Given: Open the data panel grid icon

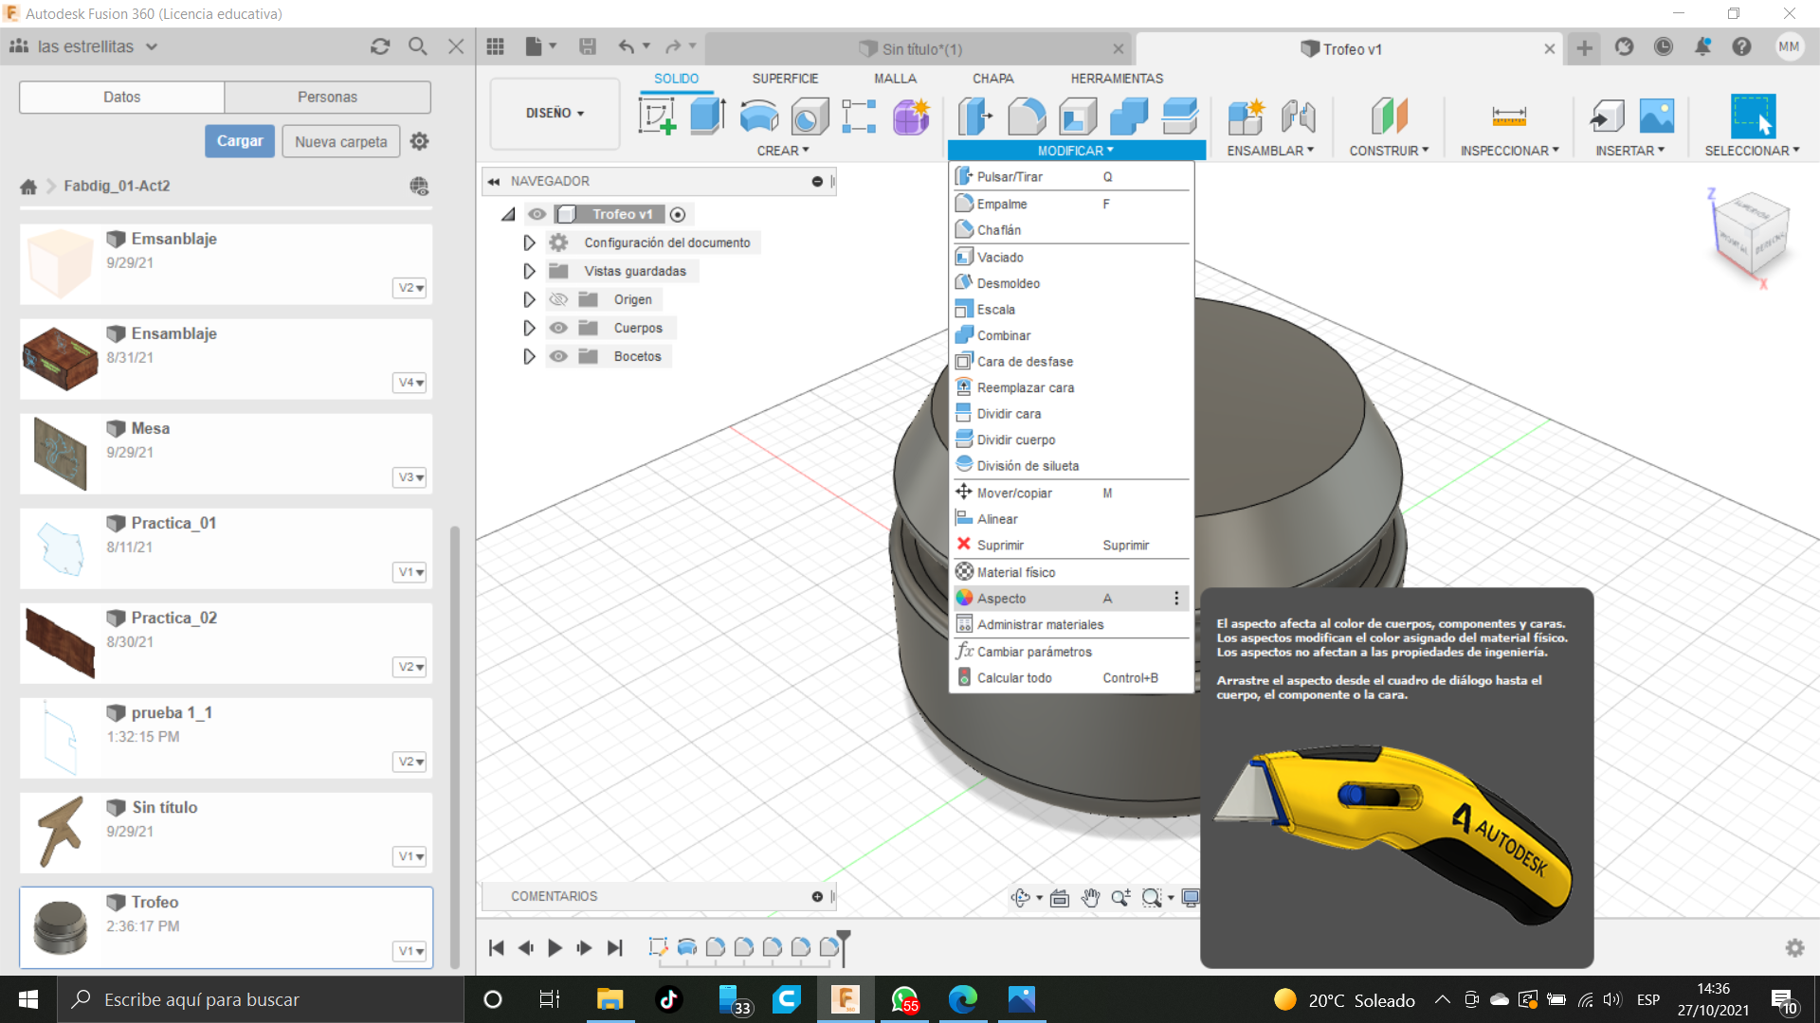Looking at the screenshot, I should [495, 46].
